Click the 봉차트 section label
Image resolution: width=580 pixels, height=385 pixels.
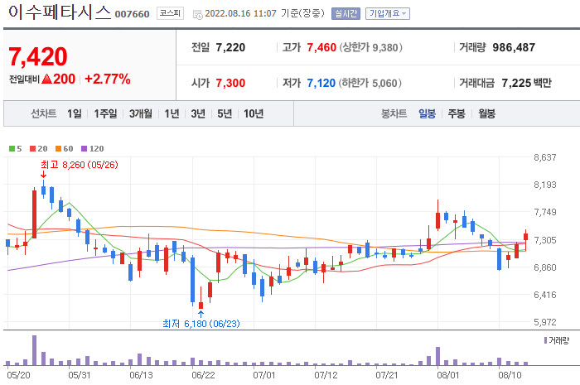click(x=394, y=113)
